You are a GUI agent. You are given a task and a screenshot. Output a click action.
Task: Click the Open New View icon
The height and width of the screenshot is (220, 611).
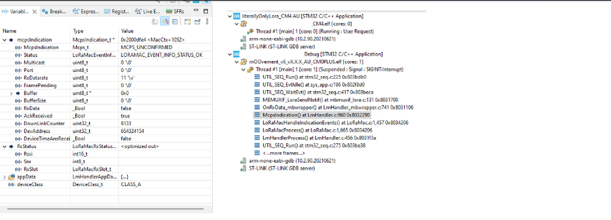tap(187, 22)
